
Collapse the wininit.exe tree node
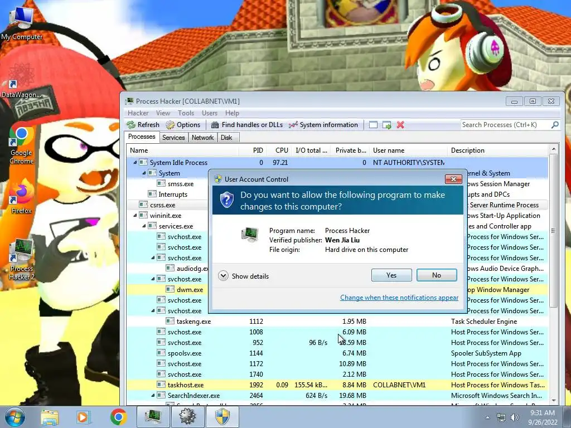(135, 216)
